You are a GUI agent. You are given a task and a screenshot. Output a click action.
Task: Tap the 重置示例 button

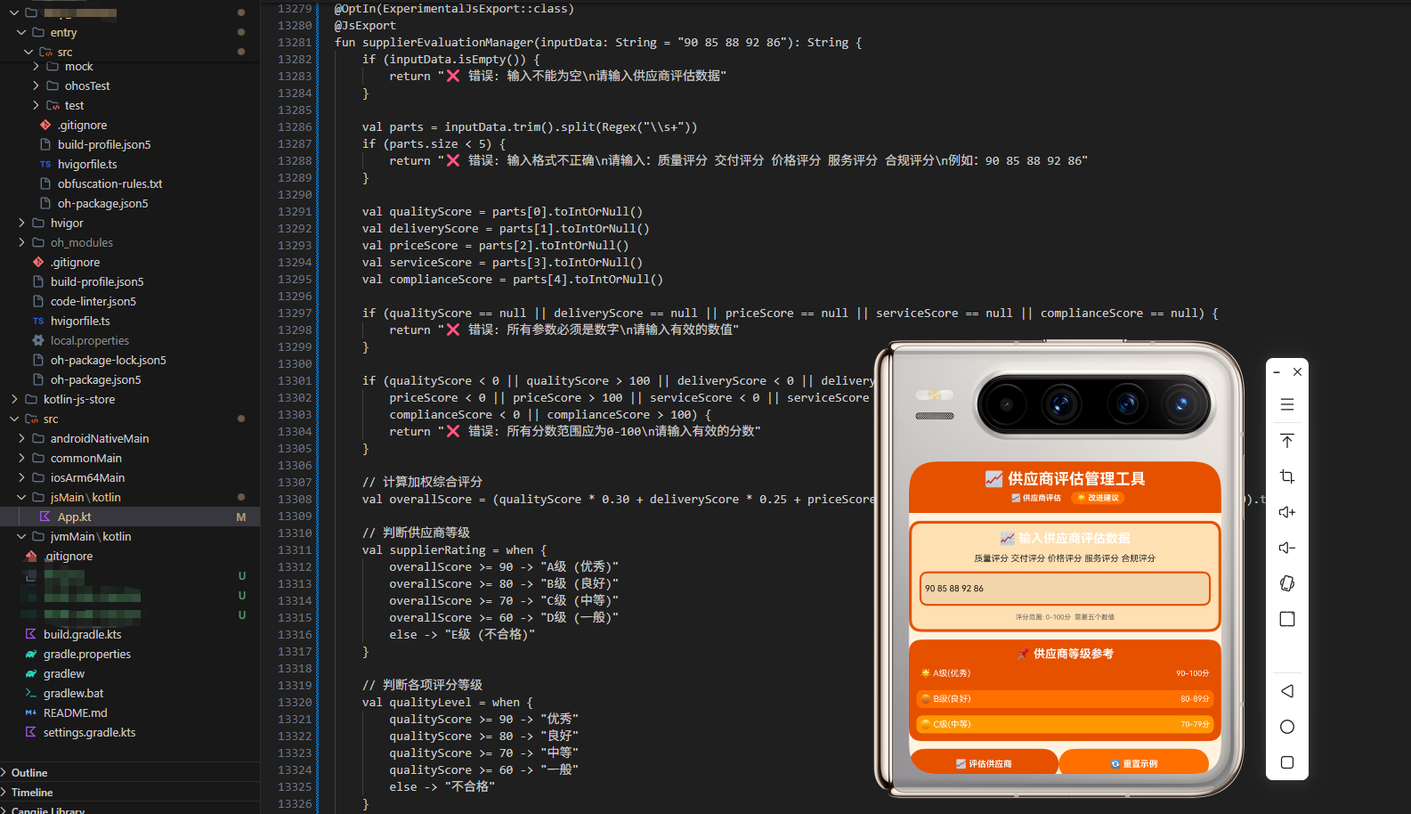(x=1134, y=763)
